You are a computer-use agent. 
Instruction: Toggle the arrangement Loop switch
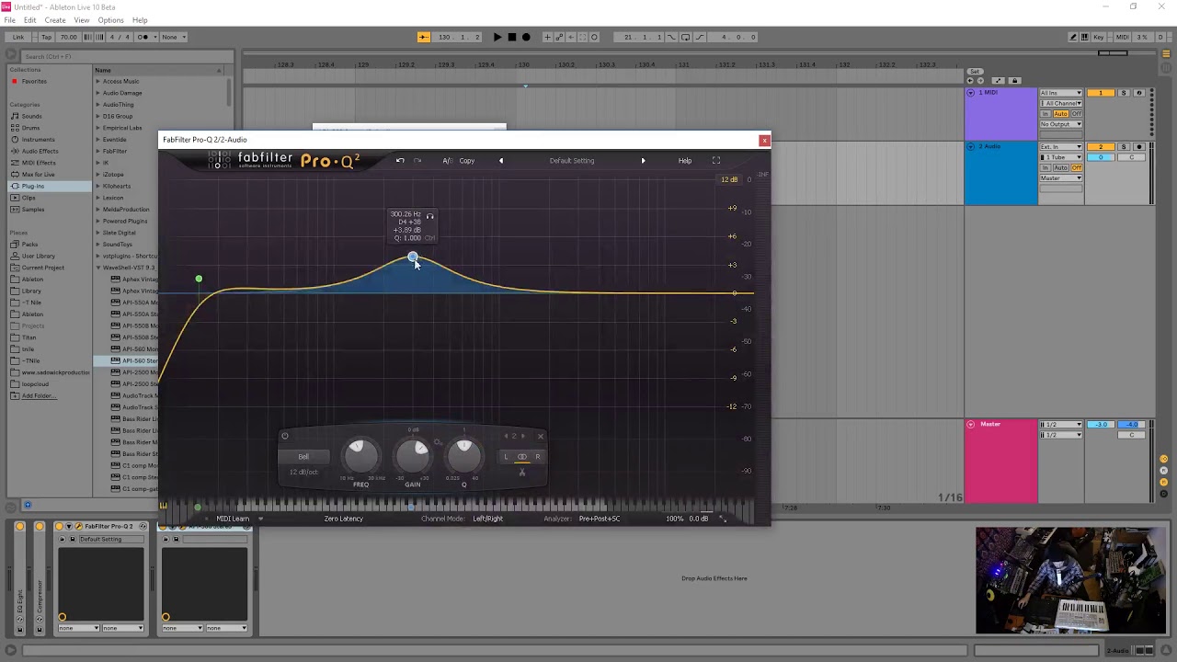pyautogui.click(x=685, y=37)
